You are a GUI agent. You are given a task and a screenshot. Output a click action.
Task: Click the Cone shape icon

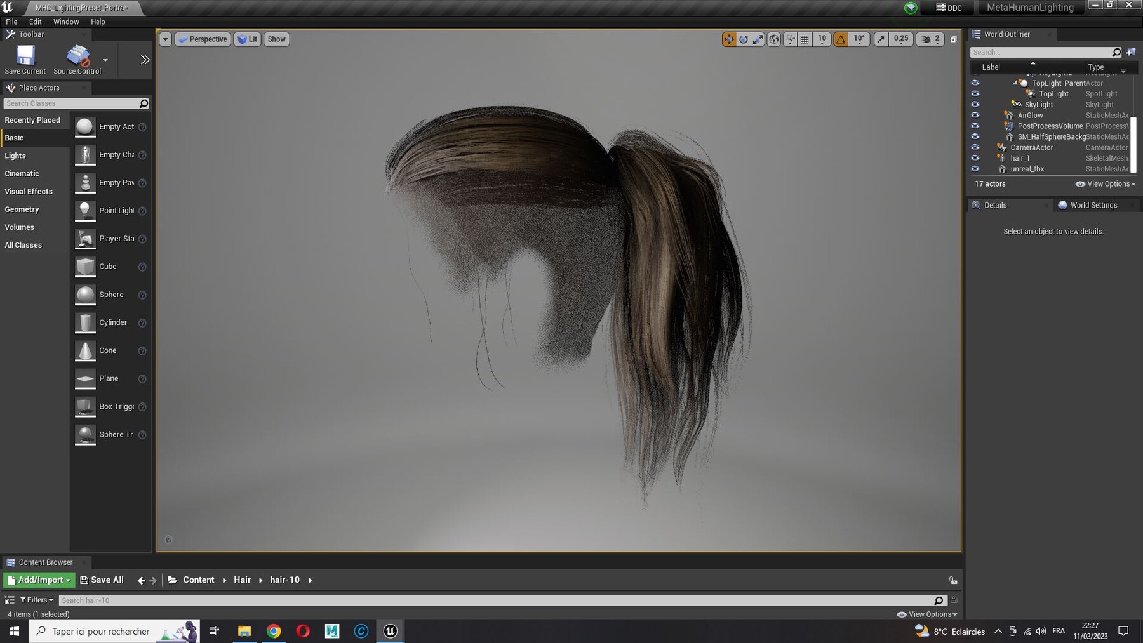(x=85, y=350)
